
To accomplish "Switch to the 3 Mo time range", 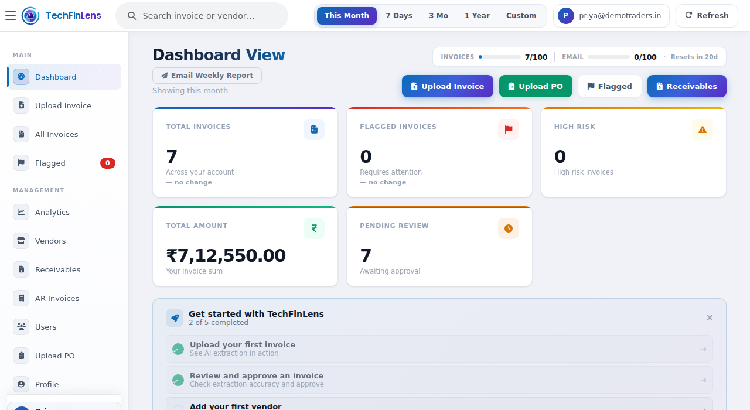I will [438, 16].
